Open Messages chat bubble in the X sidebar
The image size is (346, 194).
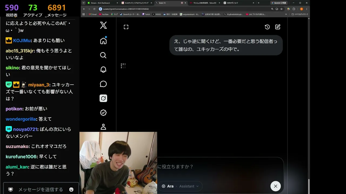[103, 84]
